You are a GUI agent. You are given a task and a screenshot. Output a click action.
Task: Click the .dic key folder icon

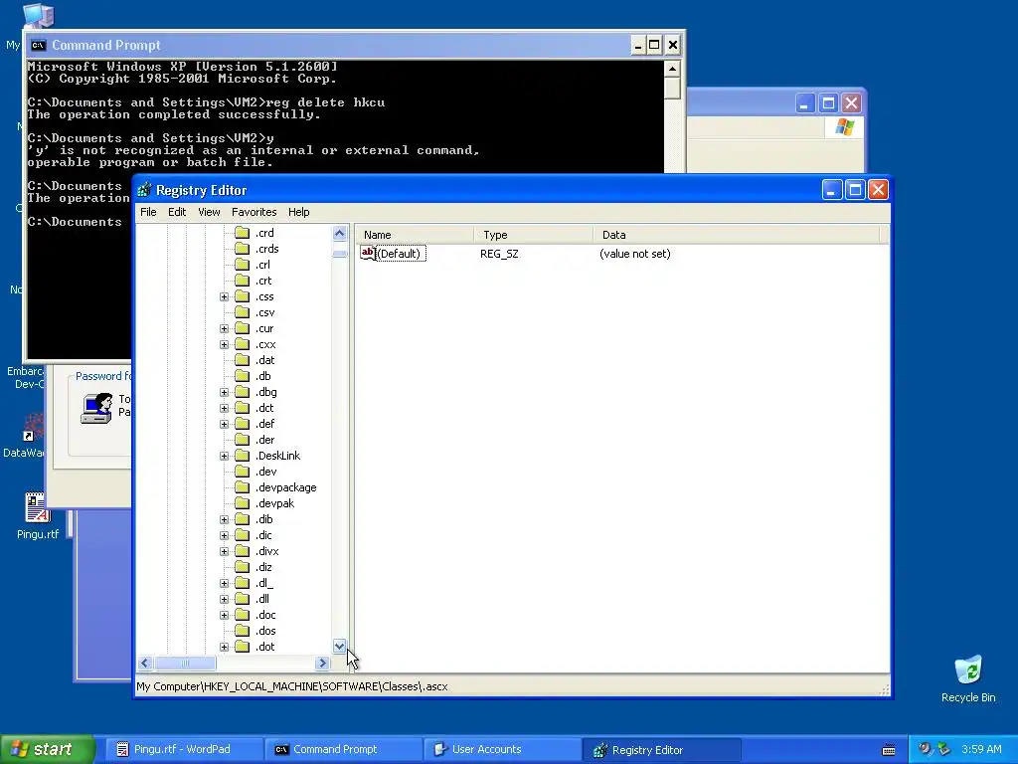pyautogui.click(x=243, y=535)
